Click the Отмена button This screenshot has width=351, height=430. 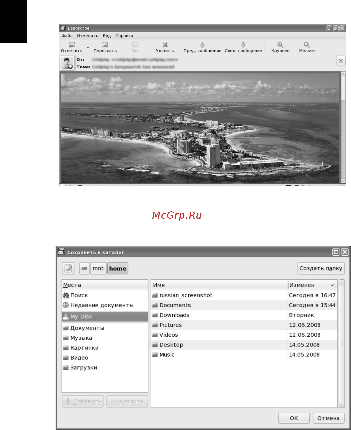pyautogui.click(x=328, y=418)
